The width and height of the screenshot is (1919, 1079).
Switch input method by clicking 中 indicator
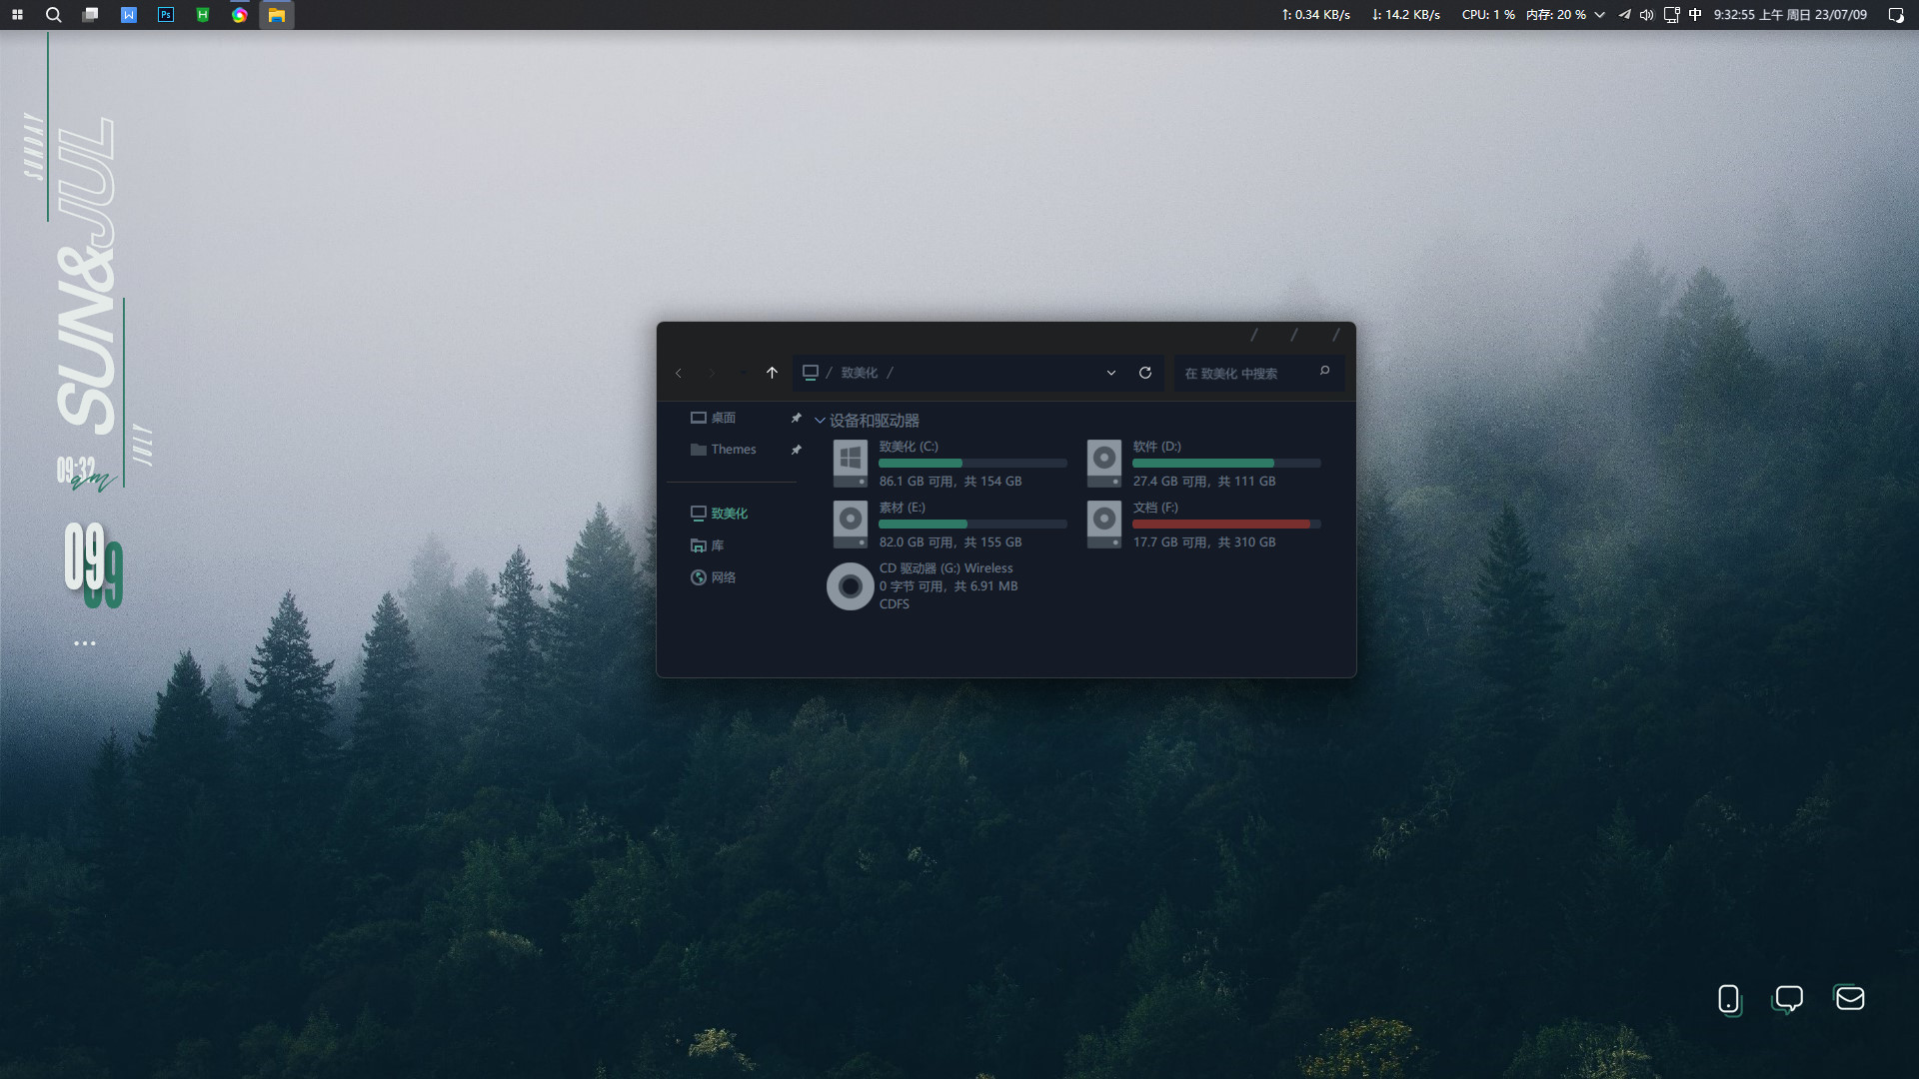pyautogui.click(x=1694, y=15)
